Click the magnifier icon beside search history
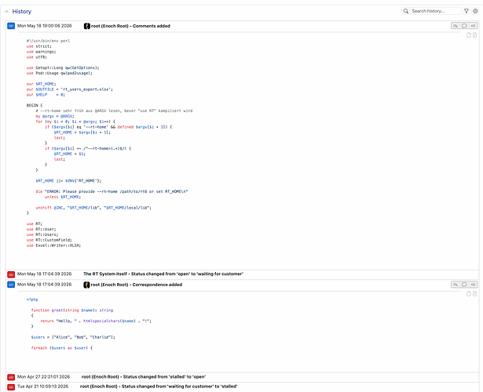This screenshot has width=483, height=392. pos(406,11)
